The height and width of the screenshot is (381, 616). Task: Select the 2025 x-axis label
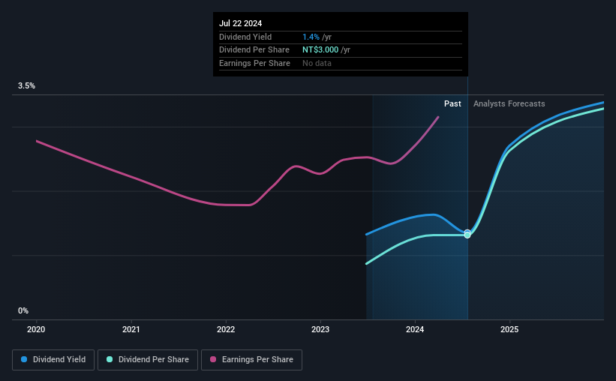[509, 329]
